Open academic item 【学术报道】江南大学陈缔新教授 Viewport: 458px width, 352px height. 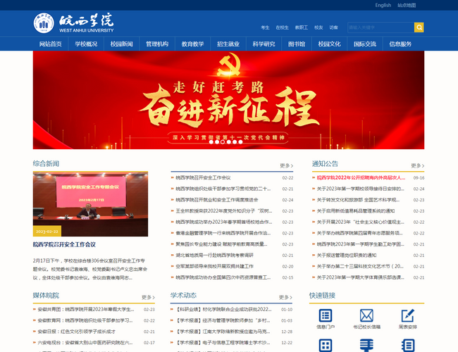[222, 332]
